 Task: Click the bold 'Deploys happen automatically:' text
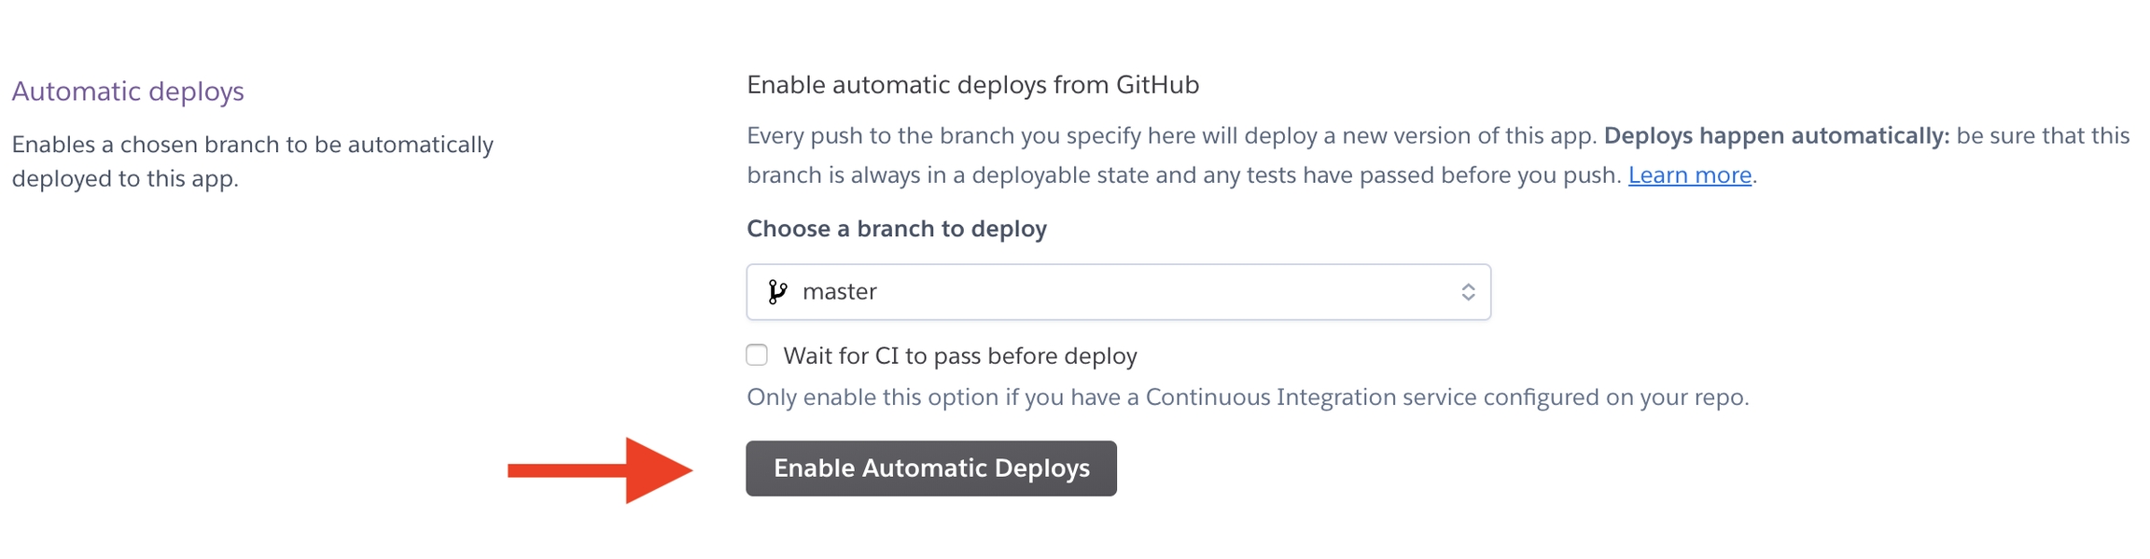[x=1777, y=136]
